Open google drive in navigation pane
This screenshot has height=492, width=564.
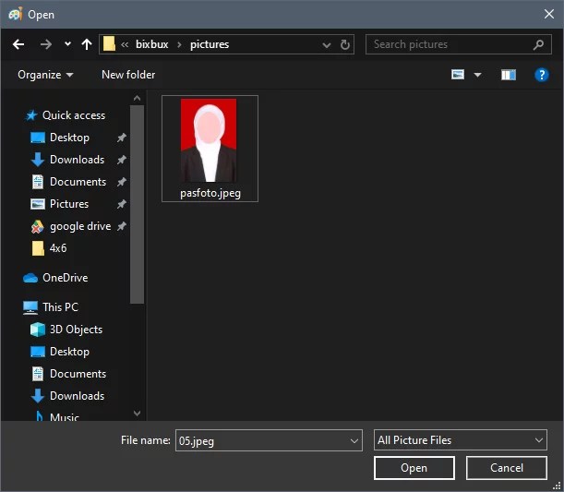(x=80, y=226)
